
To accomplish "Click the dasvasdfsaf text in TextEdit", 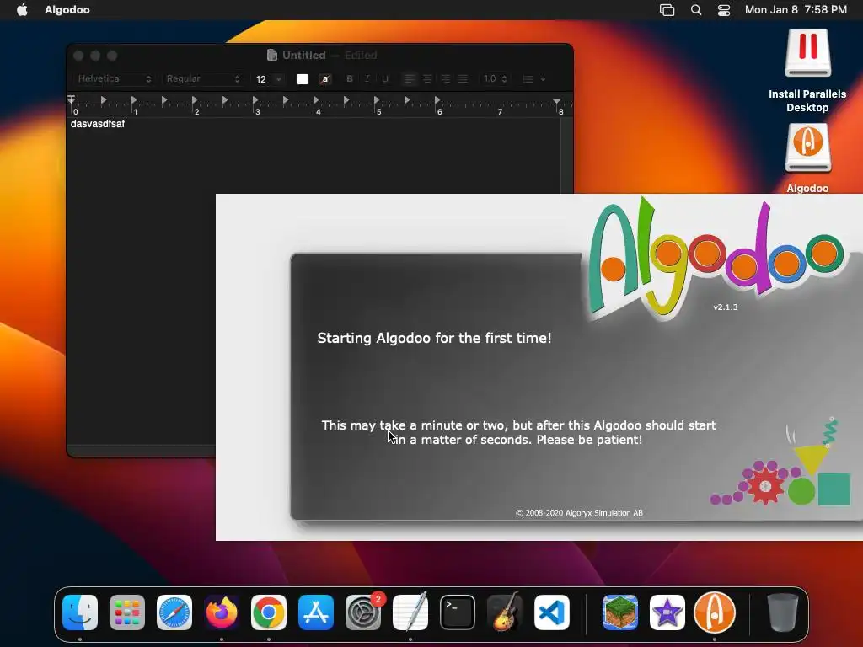I will point(98,124).
